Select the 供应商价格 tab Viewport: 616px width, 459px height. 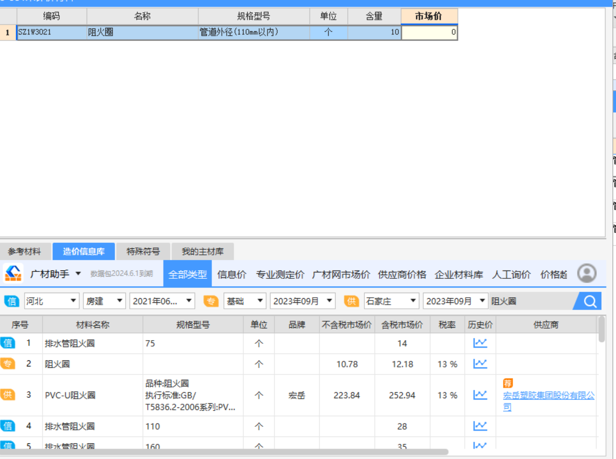tap(402, 275)
